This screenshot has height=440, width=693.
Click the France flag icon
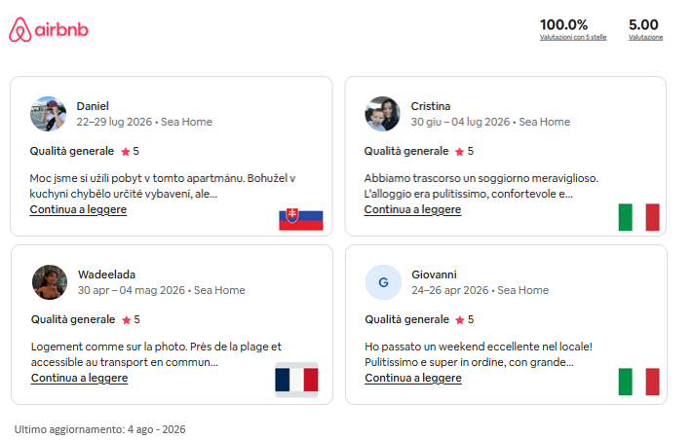[296, 380]
